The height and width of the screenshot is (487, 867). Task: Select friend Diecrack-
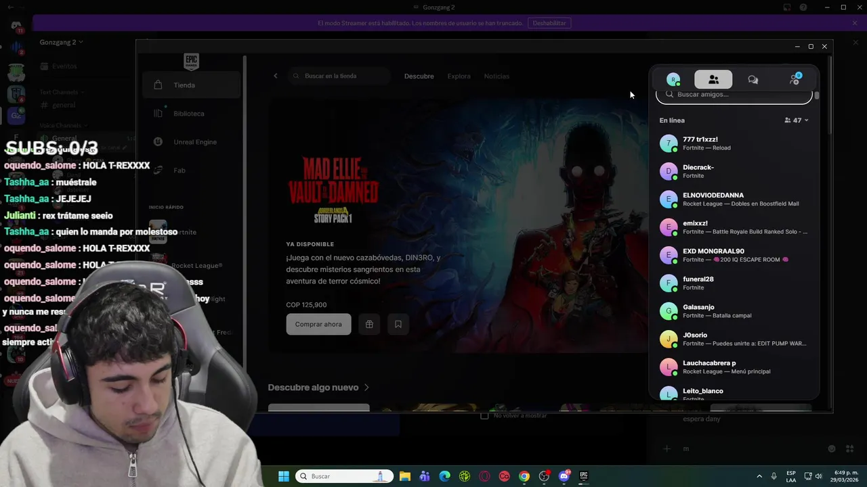[x=734, y=171]
